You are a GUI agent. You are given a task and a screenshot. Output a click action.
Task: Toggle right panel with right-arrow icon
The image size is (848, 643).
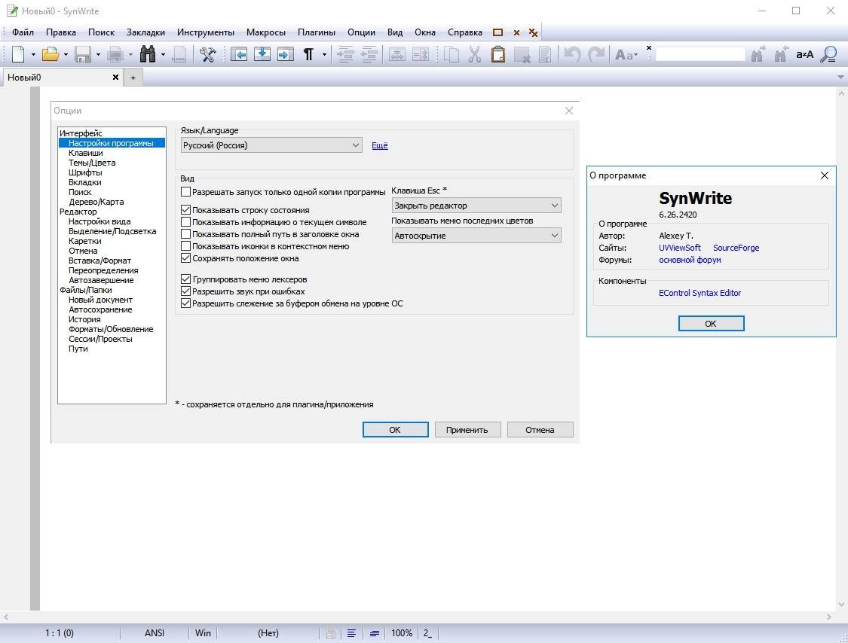point(286,54)
